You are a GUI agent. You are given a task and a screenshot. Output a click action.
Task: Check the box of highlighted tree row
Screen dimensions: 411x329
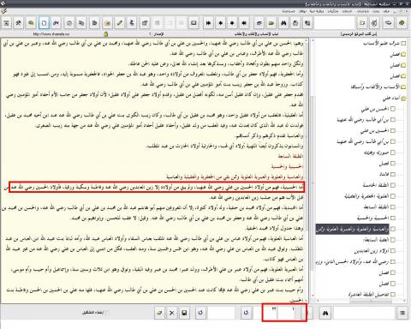tap(393, 229)
